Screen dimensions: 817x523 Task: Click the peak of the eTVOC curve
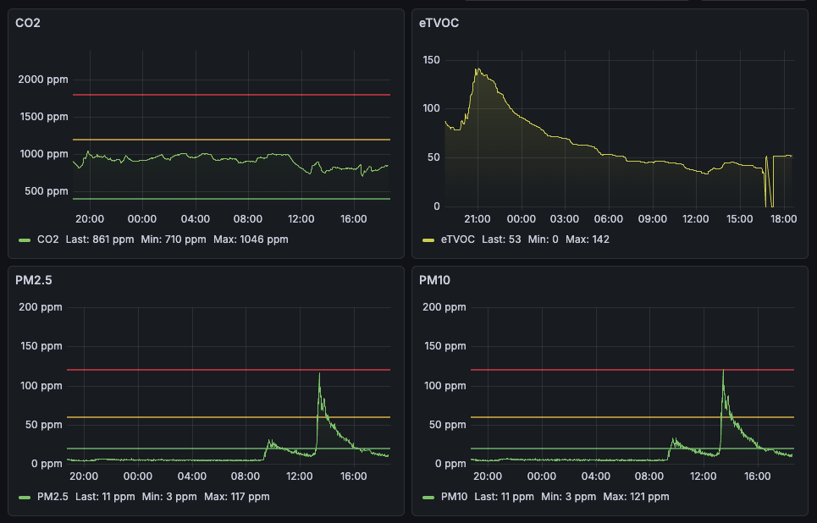click(478, 69)
